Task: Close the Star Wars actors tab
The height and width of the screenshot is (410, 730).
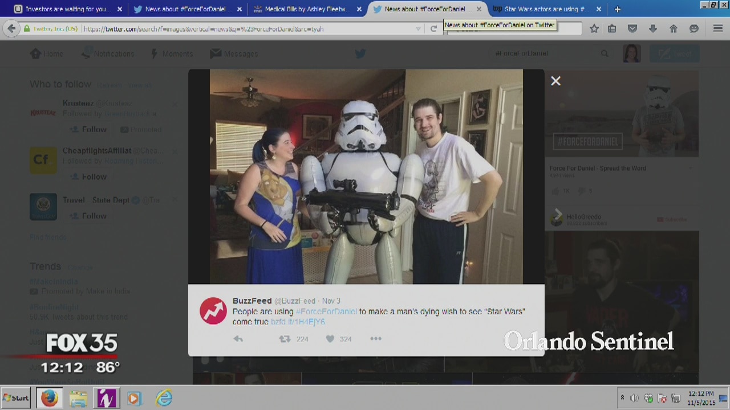Action: click(599, 9)
